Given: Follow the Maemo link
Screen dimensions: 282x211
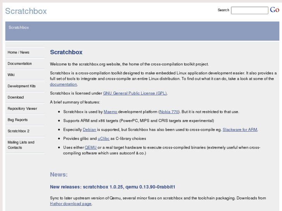Looking at the screenshot, I should point(111,112).
